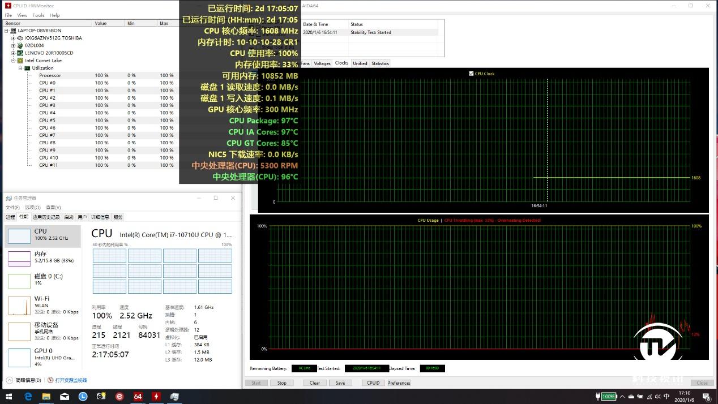Click the AIDA64 taskbar icon
This screenshot has height=404, width=718.
138,397
